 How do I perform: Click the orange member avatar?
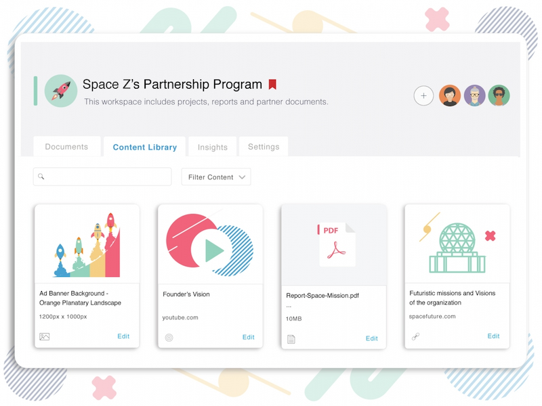click(x=449, y=95)
